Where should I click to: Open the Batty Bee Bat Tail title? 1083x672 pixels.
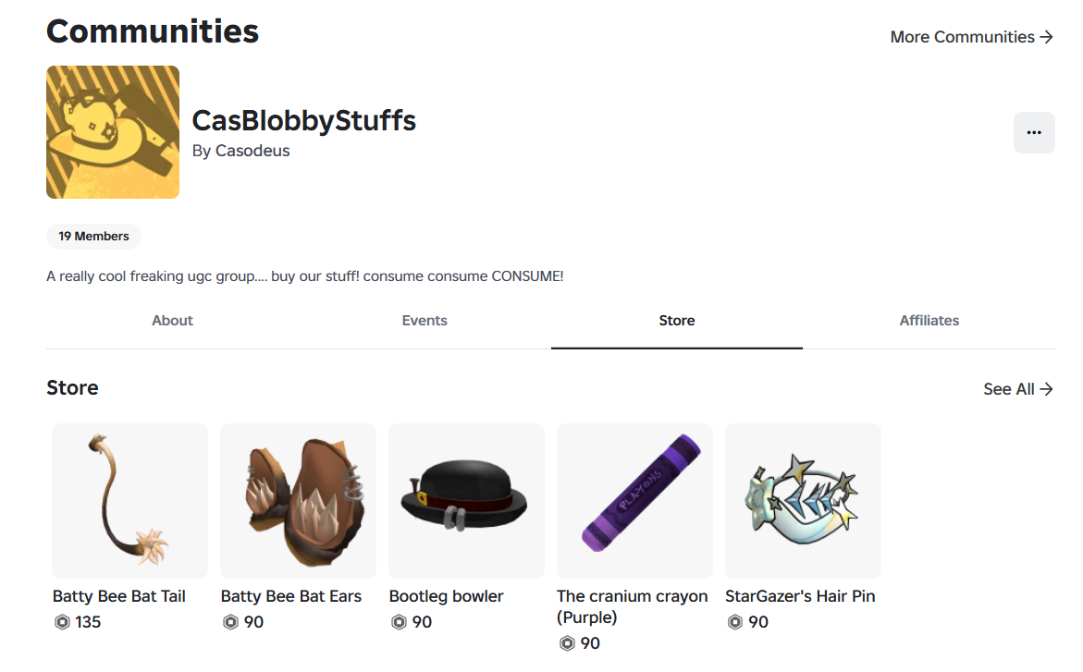119,596
